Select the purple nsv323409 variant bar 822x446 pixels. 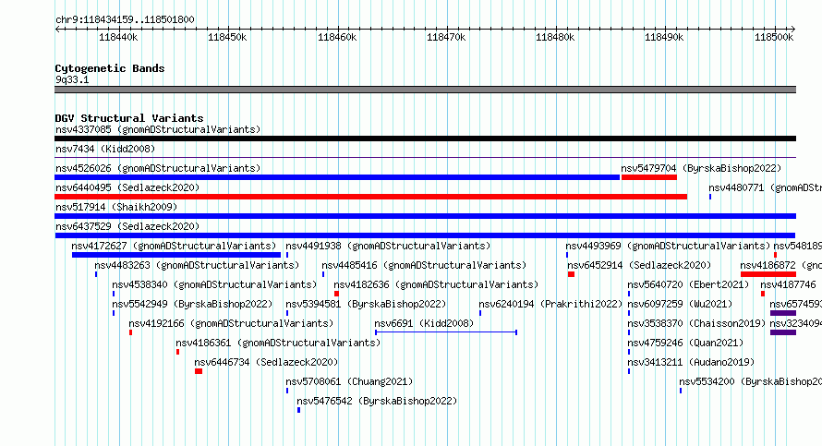click(783, 332)
